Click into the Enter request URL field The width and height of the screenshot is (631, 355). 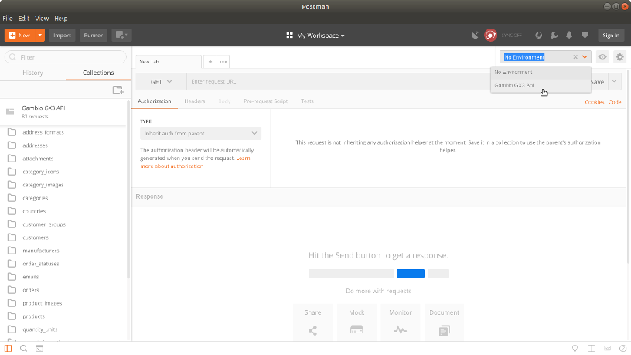tap(333, 81)
